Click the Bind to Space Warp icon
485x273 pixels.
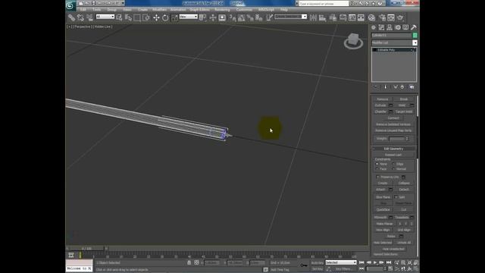(89, 17)
